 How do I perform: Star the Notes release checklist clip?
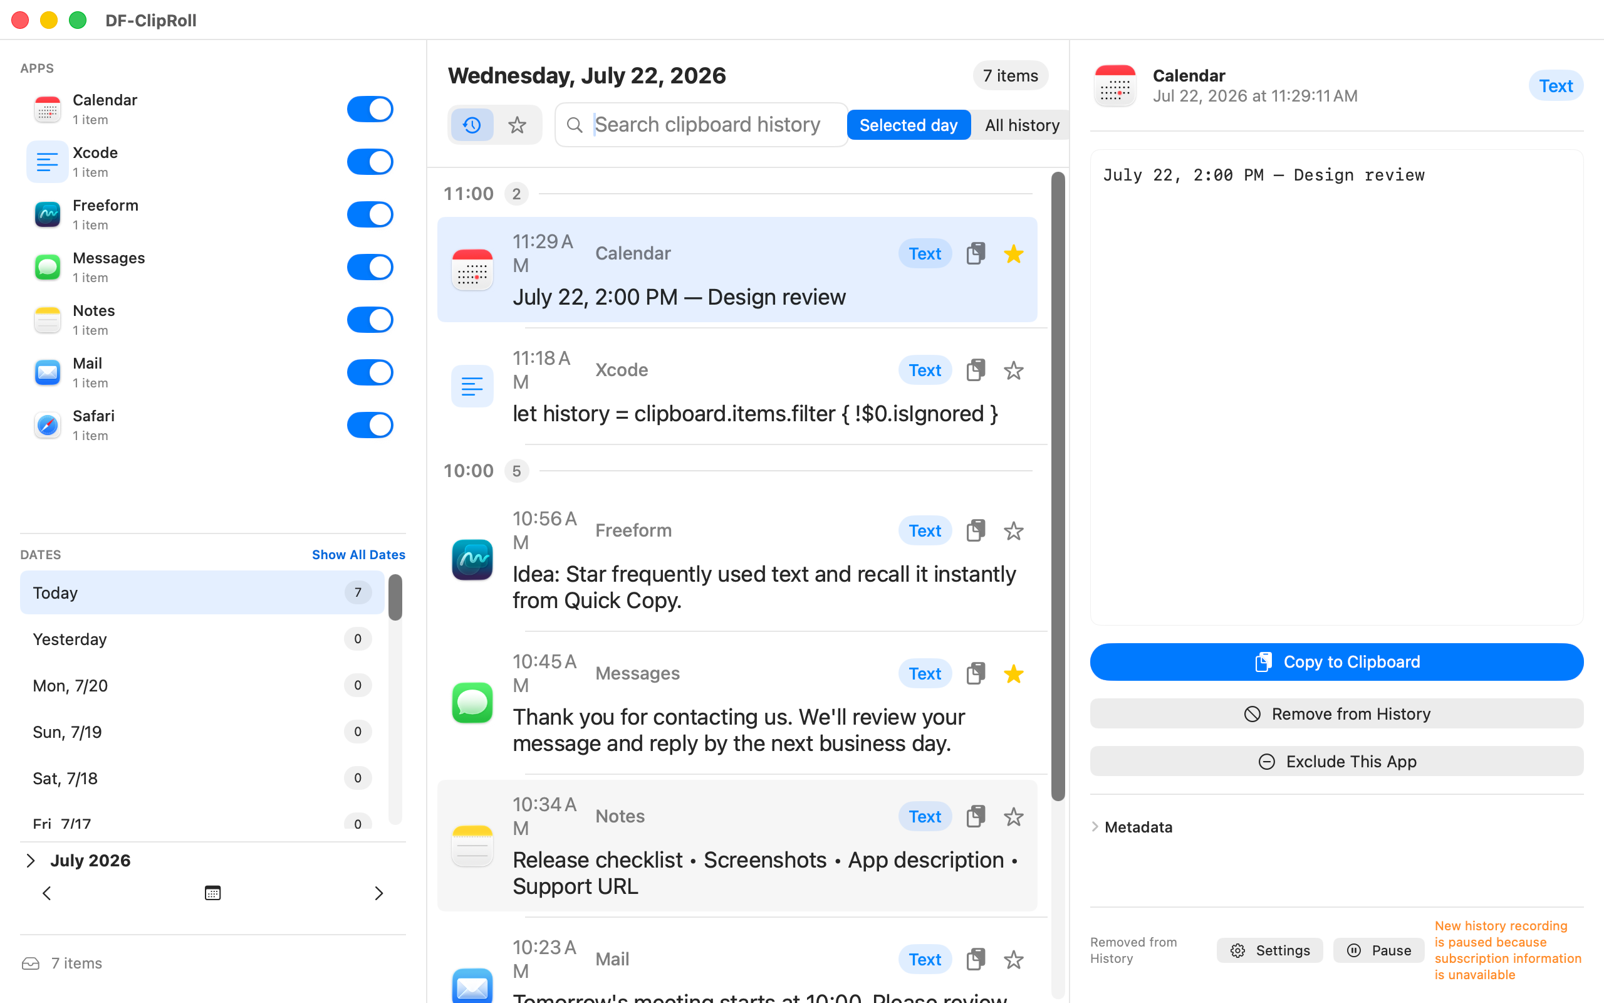(x=1013, y=817)
